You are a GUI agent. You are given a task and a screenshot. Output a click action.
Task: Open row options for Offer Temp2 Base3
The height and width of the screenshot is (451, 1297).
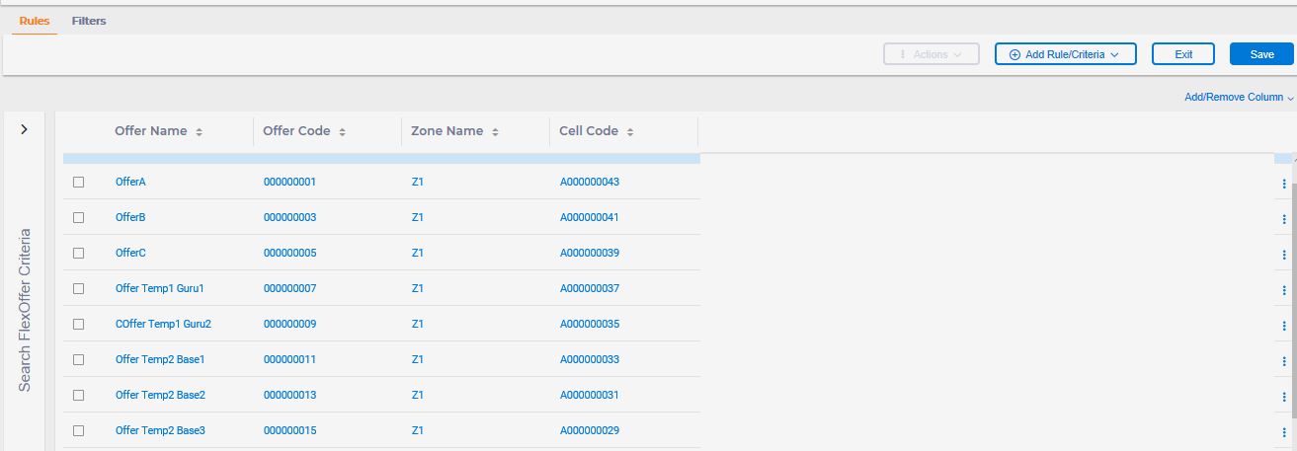pos(1283,431)
